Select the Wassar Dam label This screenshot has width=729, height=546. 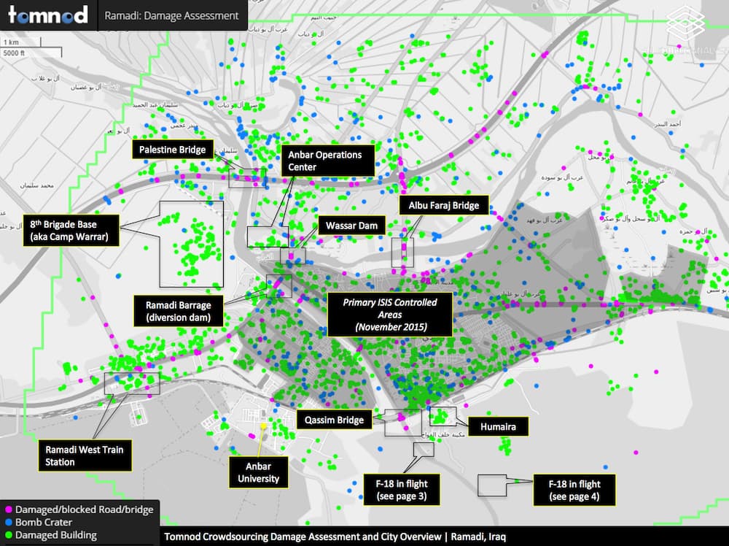tap(351, 226)
